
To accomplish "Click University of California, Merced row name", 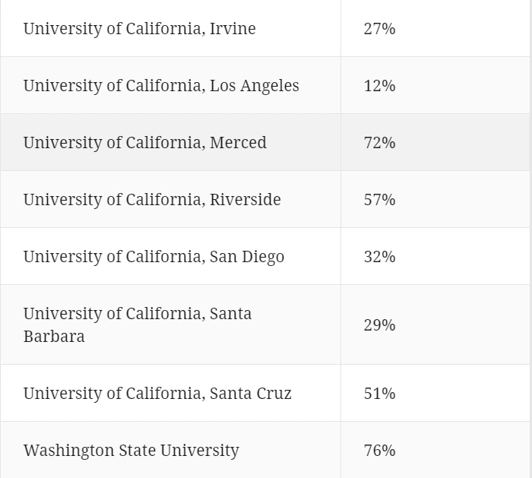I will [144, 143].
